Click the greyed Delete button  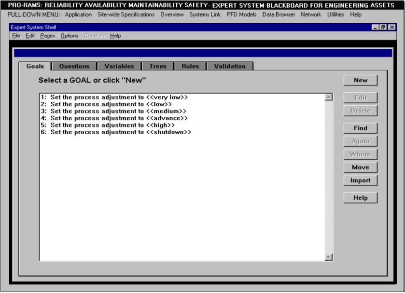tap(360, 111)
